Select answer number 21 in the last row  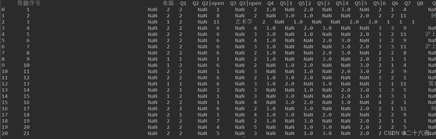[26, 133]
